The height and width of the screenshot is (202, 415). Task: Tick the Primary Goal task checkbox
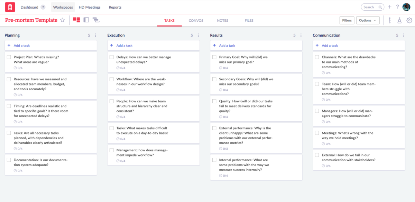pyautogui.click(x=214, y=57)
